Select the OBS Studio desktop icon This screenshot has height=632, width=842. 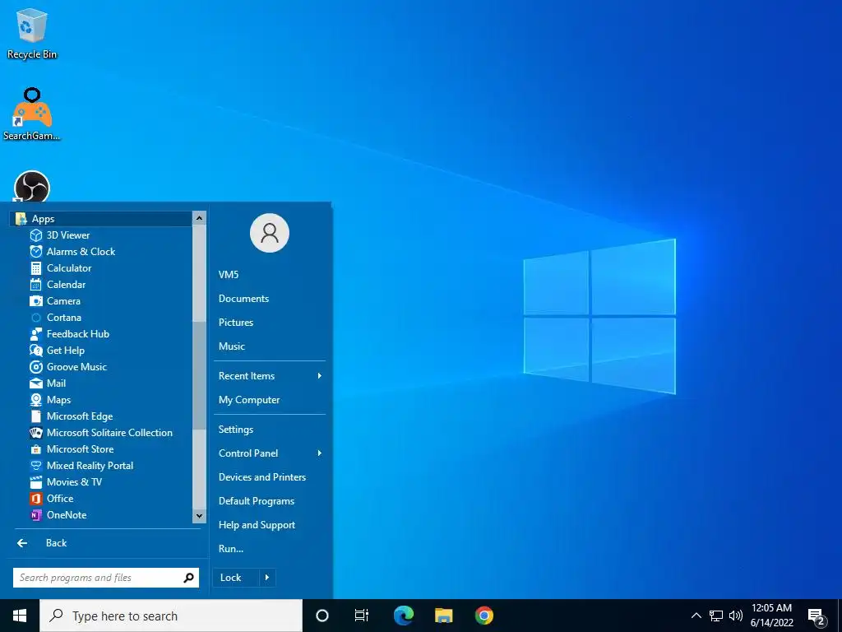pos(32,187)
